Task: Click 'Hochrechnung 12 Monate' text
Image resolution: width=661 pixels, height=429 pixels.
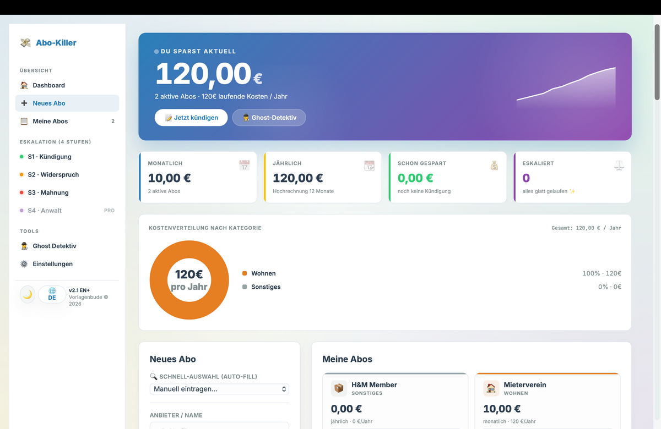Action: pos(303,191)
